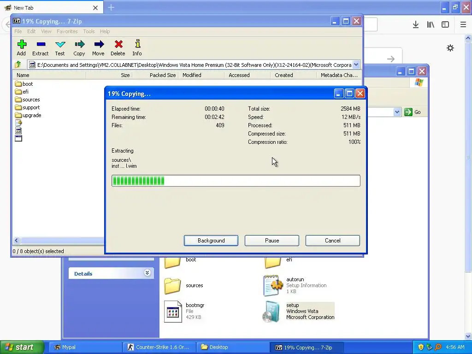This screenshot has height=354, width=472.
Task: Click the orange magnifier tray icon
Action: [438, 347]
